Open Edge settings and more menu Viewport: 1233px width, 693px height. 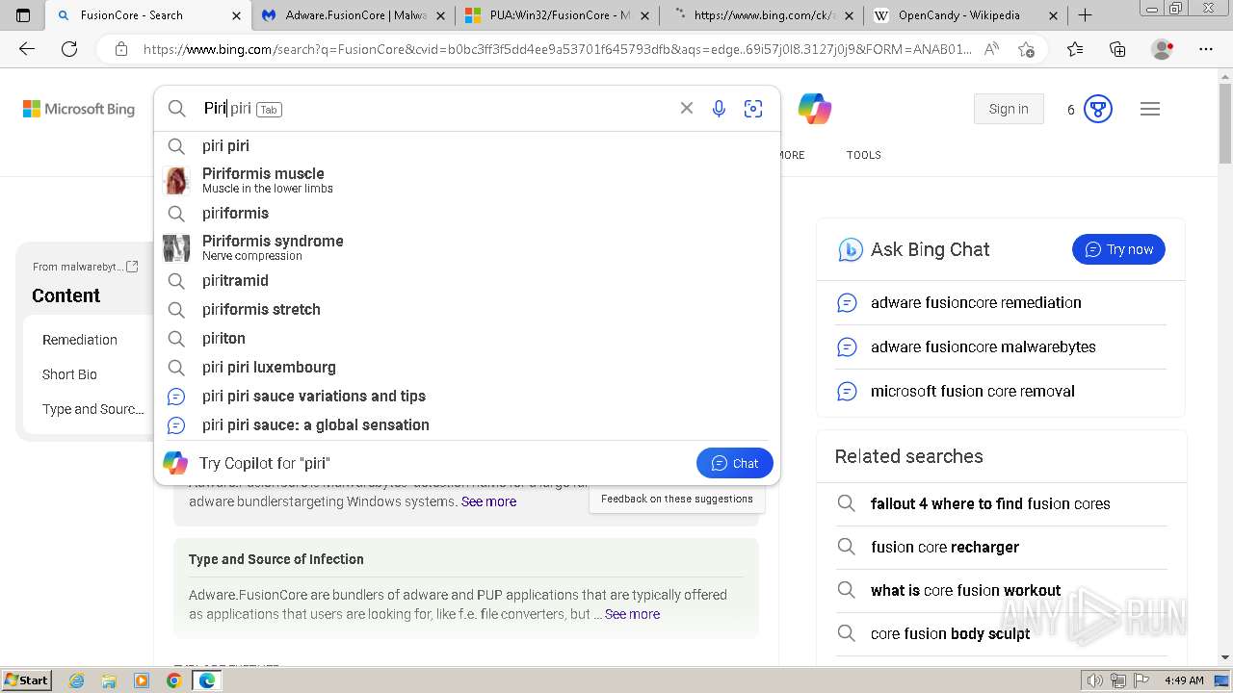[x=1206, y=49]
